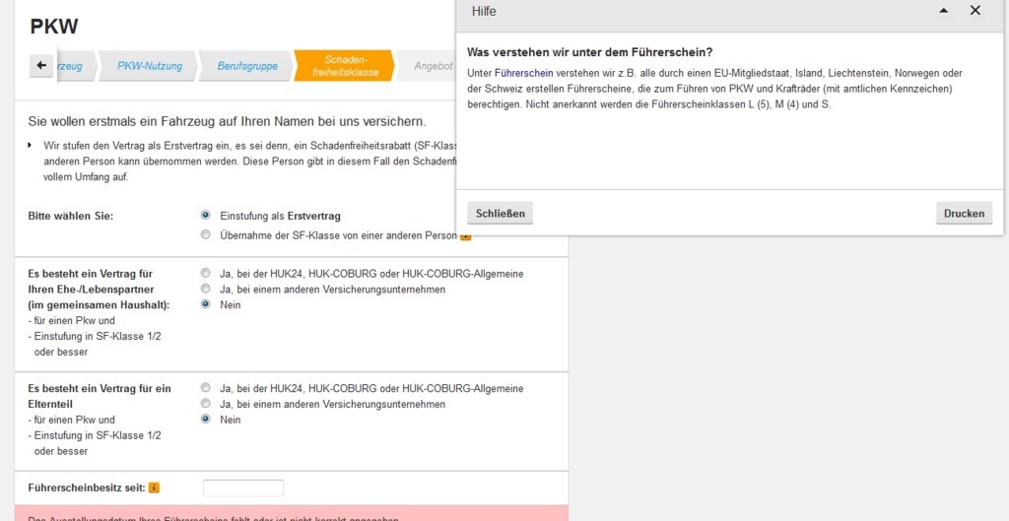Select Nein for Elternteil contract
This screenshot has width=1009, height=521.
tap(205, 420)
